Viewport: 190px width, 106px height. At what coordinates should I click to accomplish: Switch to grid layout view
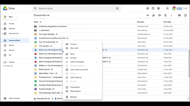[179, 15]
